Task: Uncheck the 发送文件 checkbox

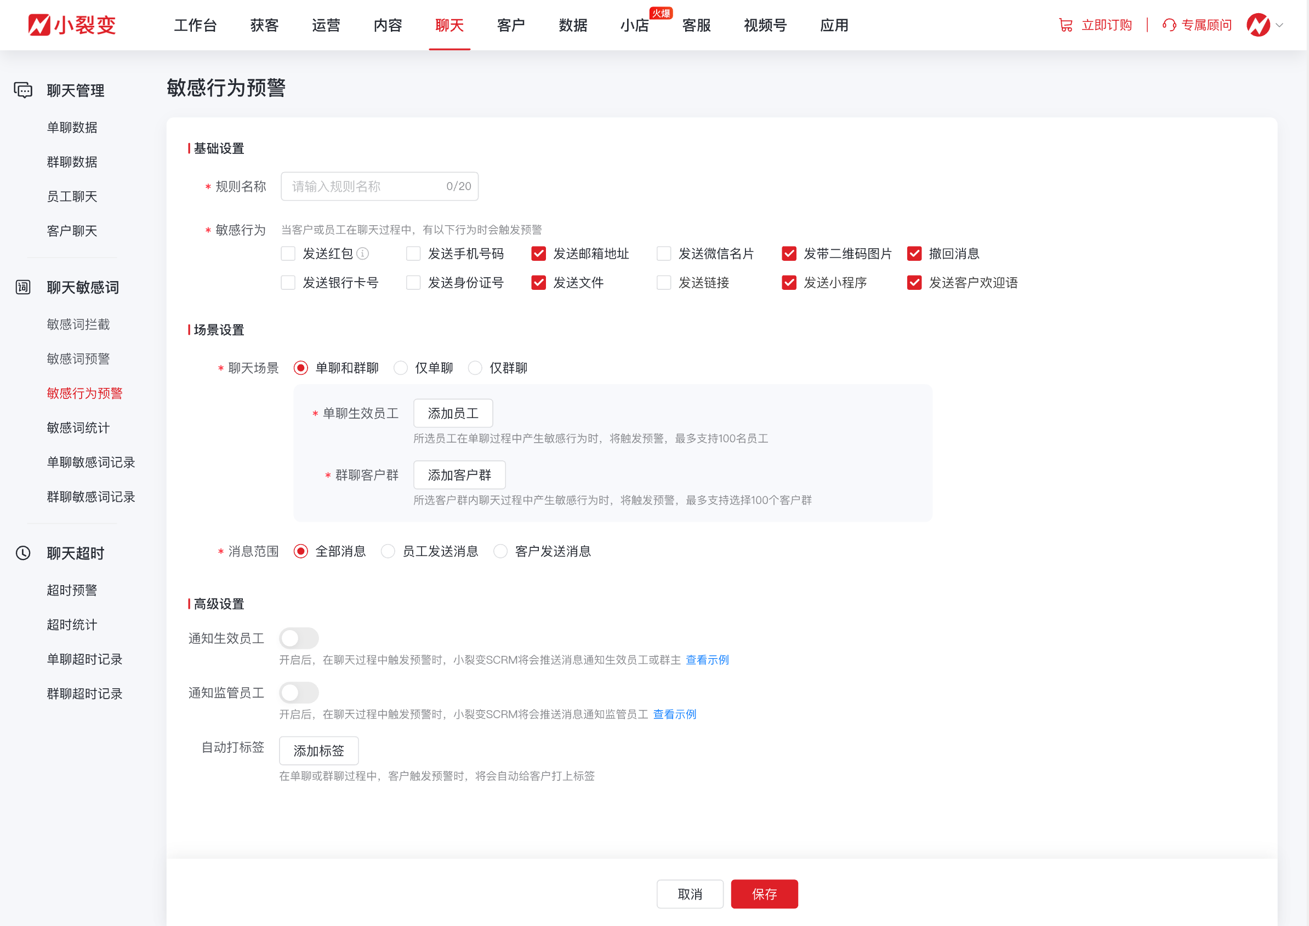Action: (538, 282)
